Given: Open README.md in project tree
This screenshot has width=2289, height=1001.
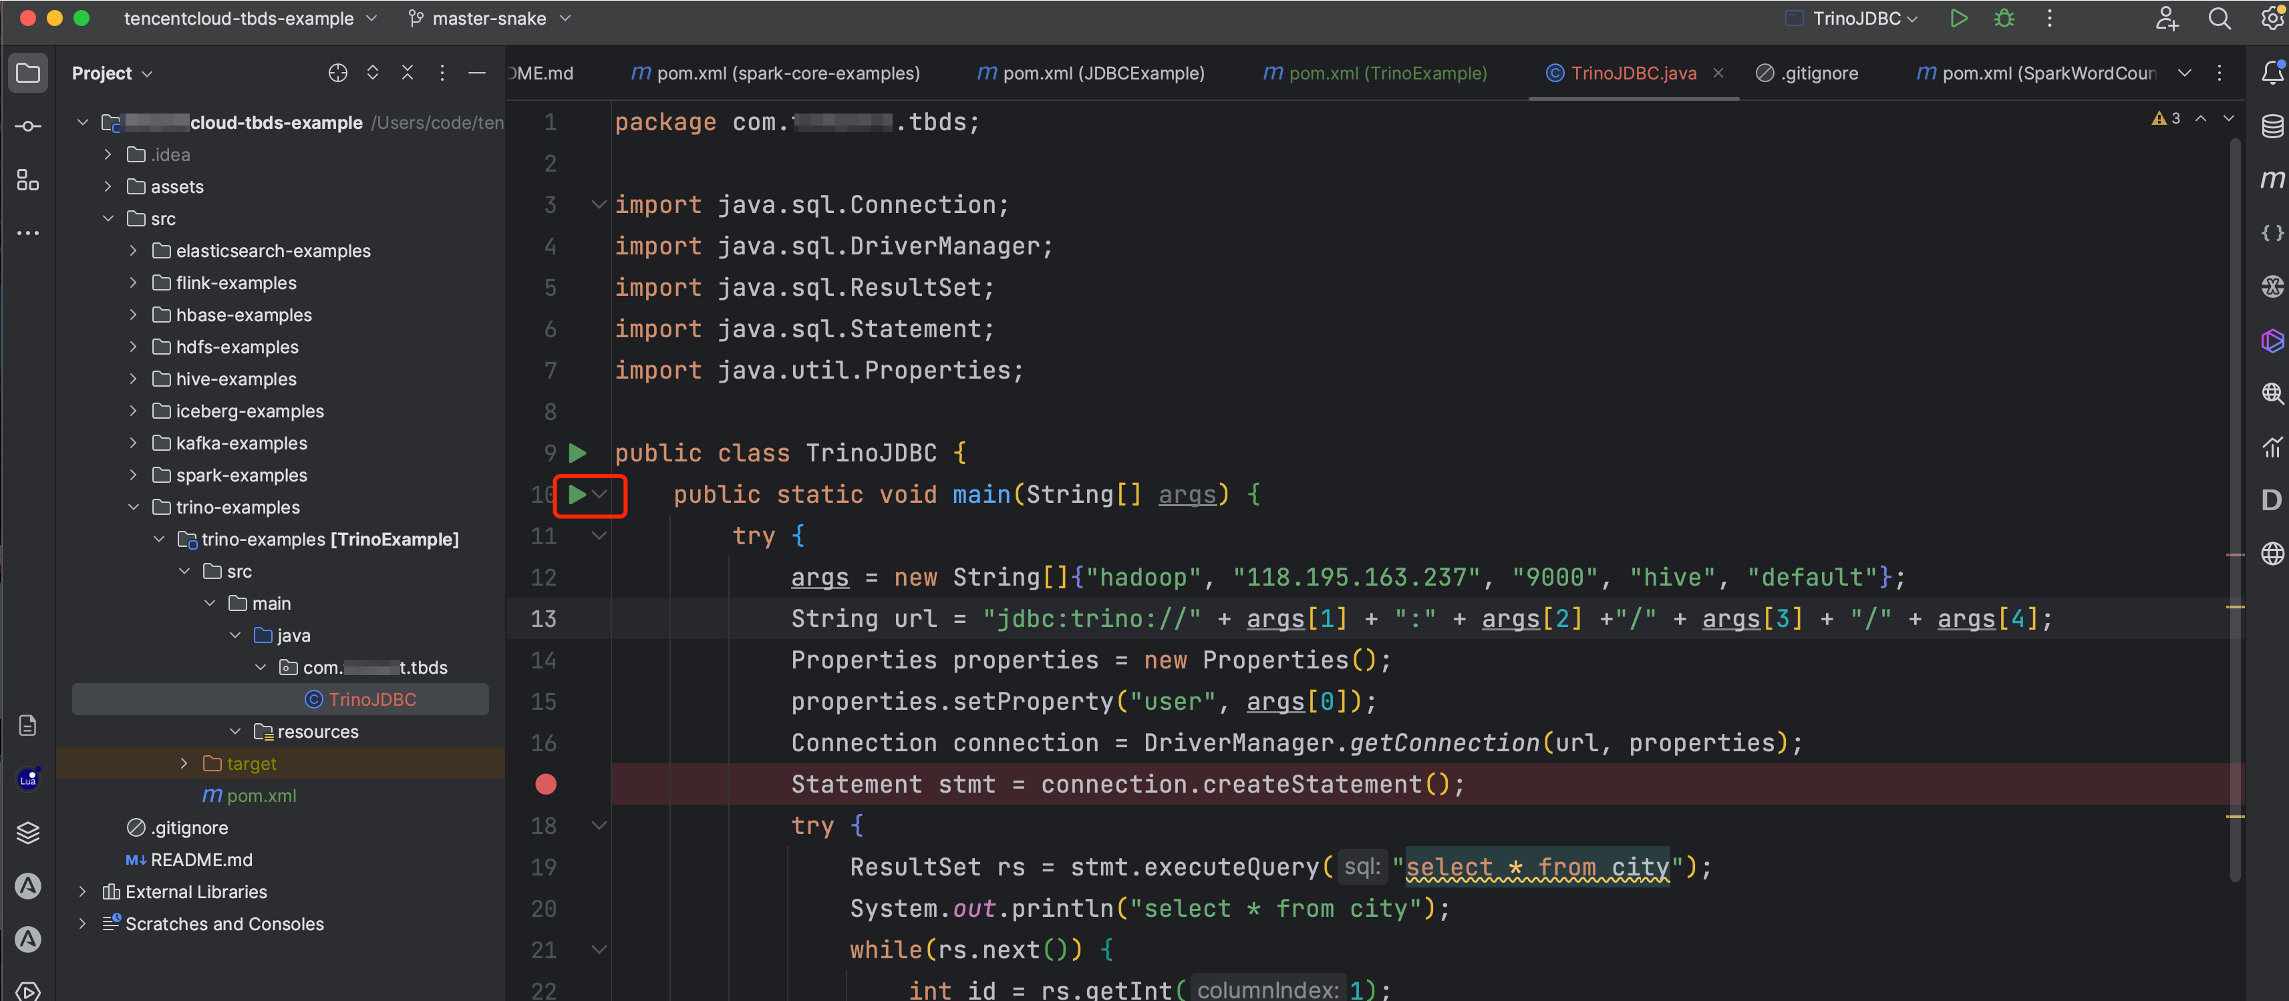Looking at the screenshot, I should pyautogui.click(x=201, y=860).
